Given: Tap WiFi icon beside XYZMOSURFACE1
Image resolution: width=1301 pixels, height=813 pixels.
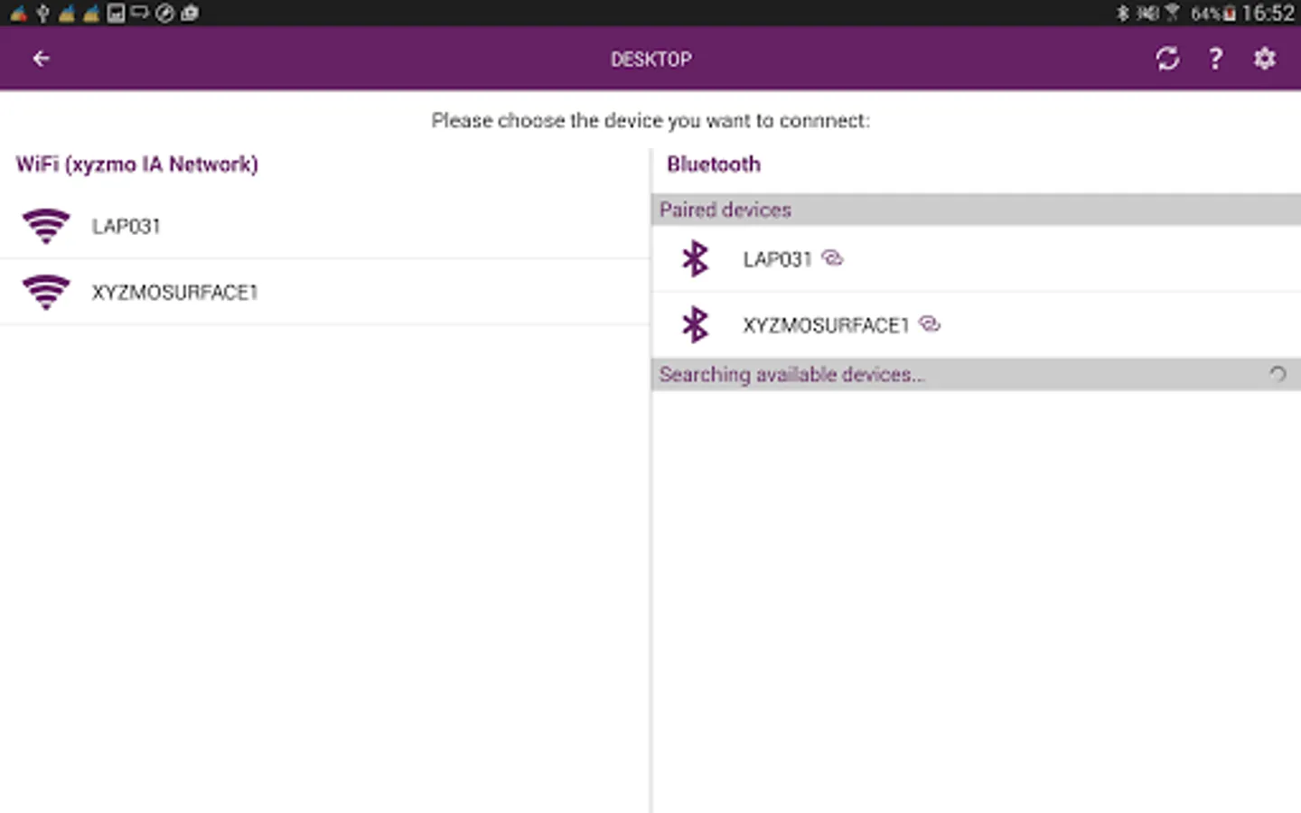Looking at the screenshot, I should point(46,292).
